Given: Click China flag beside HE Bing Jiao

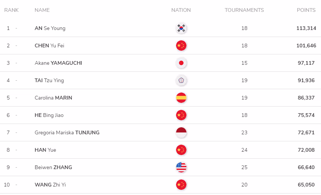Looking at the screenshot, I should [x=181, y=115].
